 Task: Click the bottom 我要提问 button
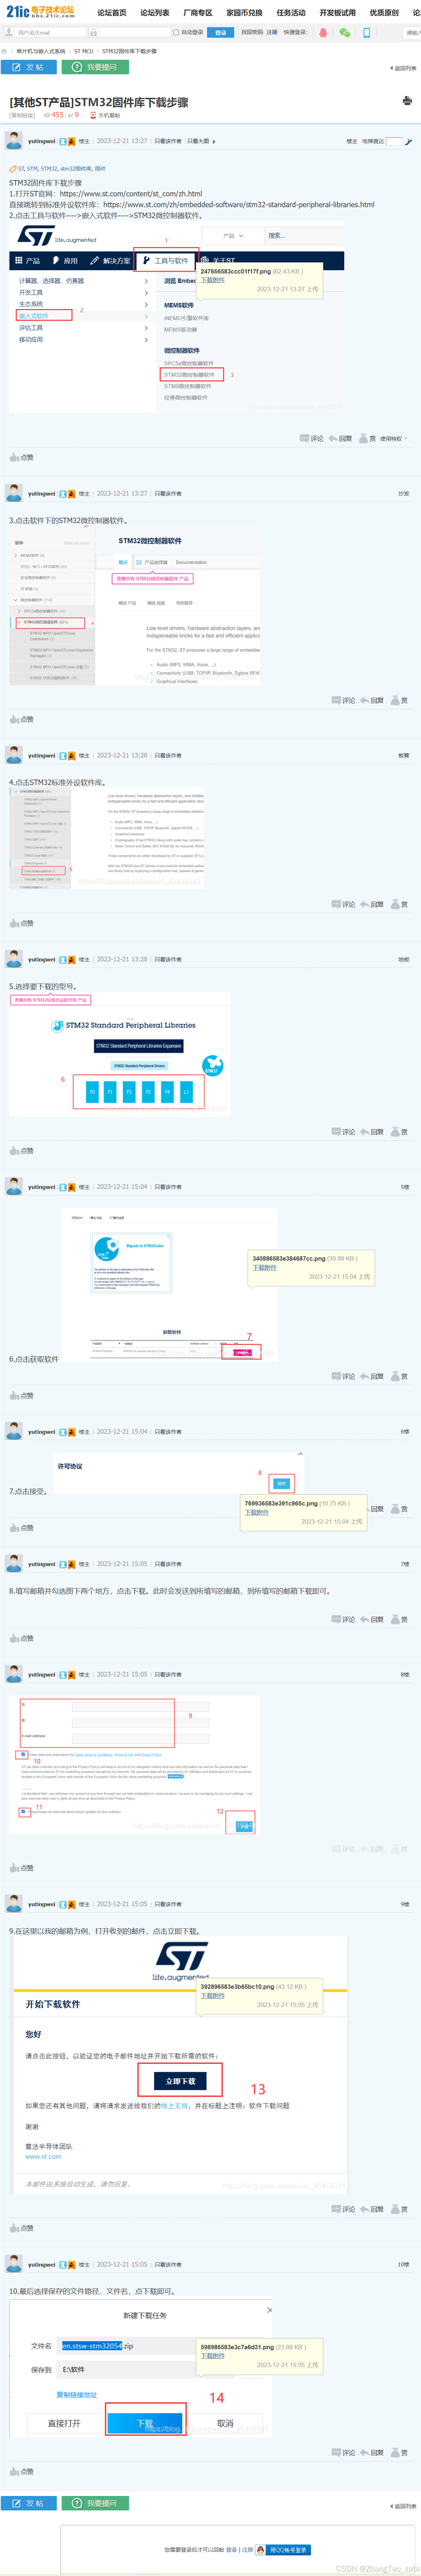94,2503
